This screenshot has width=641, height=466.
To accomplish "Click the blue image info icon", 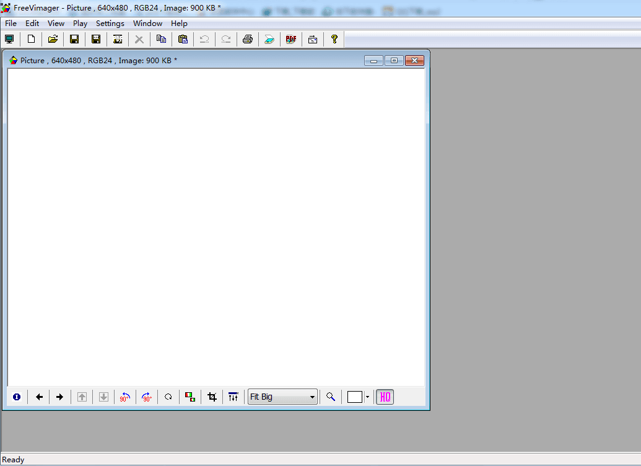I will [x=17, y=397].
